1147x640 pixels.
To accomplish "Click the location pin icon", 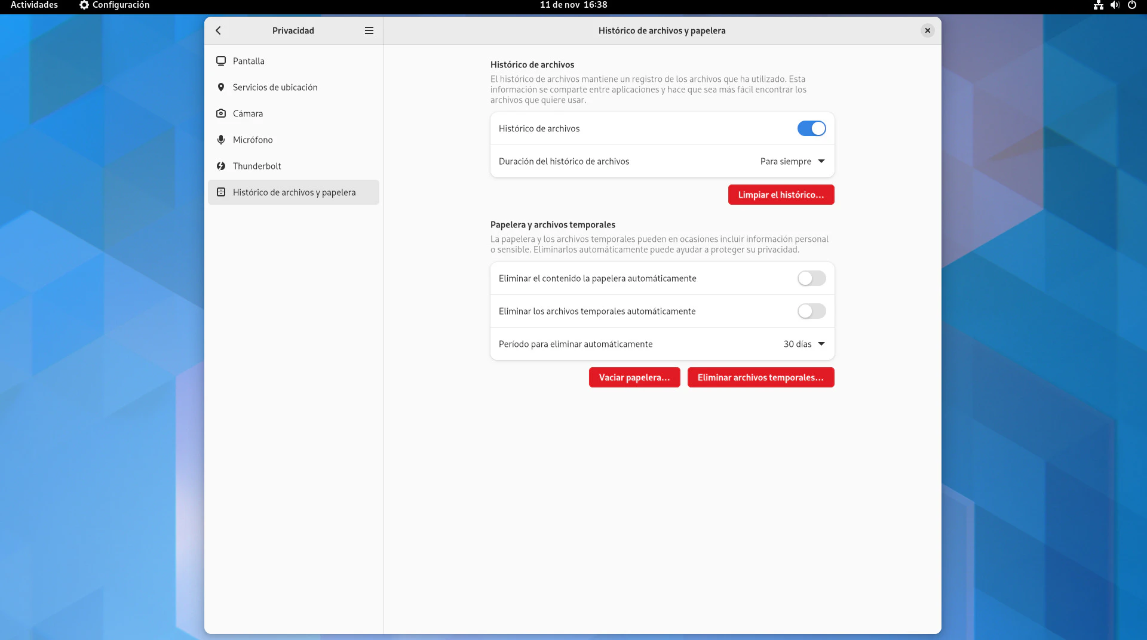I will point(221,87).
